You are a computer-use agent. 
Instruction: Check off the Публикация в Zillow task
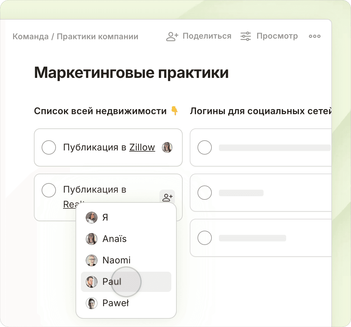pos(49,147)
